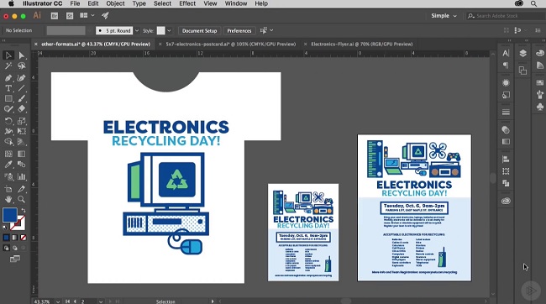This screenshot has width=546, height=304.
Task: Click the Preferences button
Action: coord(239,30)
